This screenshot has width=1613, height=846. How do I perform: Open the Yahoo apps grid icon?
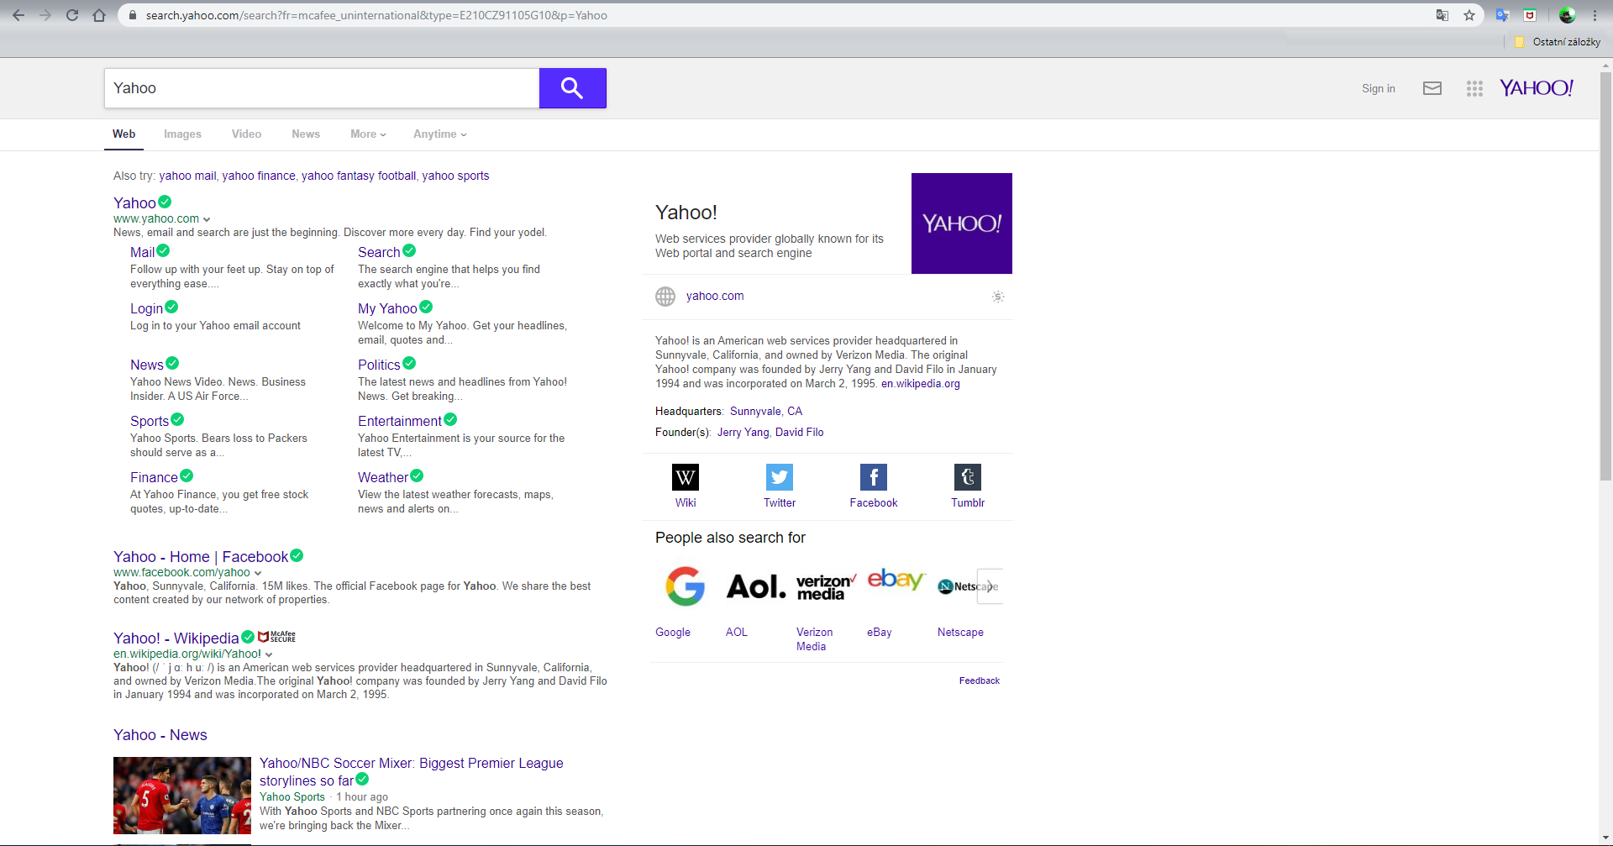point(1474,88)
